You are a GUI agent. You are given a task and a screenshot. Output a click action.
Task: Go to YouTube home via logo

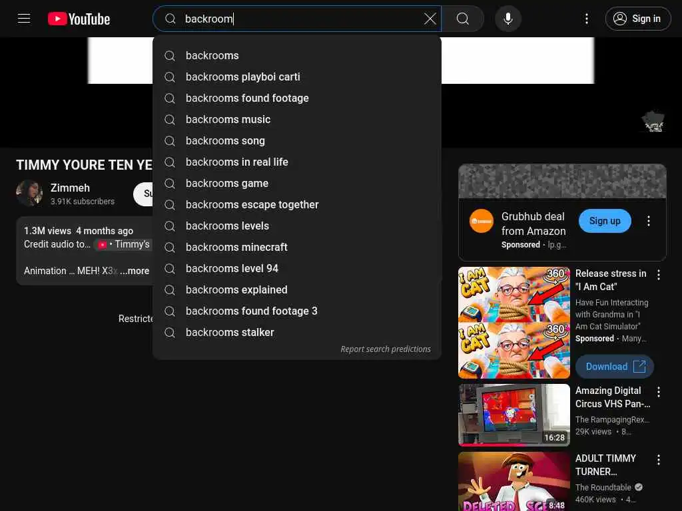(79, 19)
